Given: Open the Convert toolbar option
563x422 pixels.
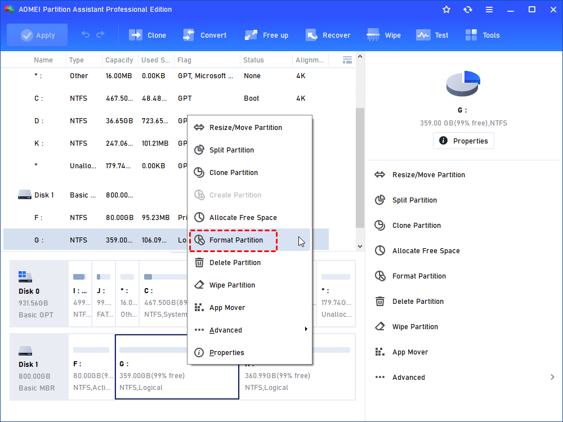Looking at the screenshot, I should coord(205,35).
